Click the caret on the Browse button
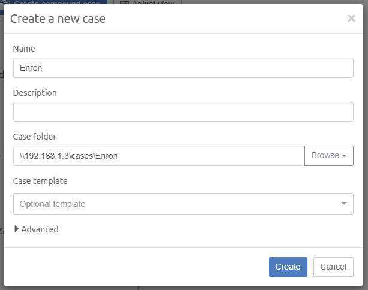The image size is (368, 290). [345, 156]
